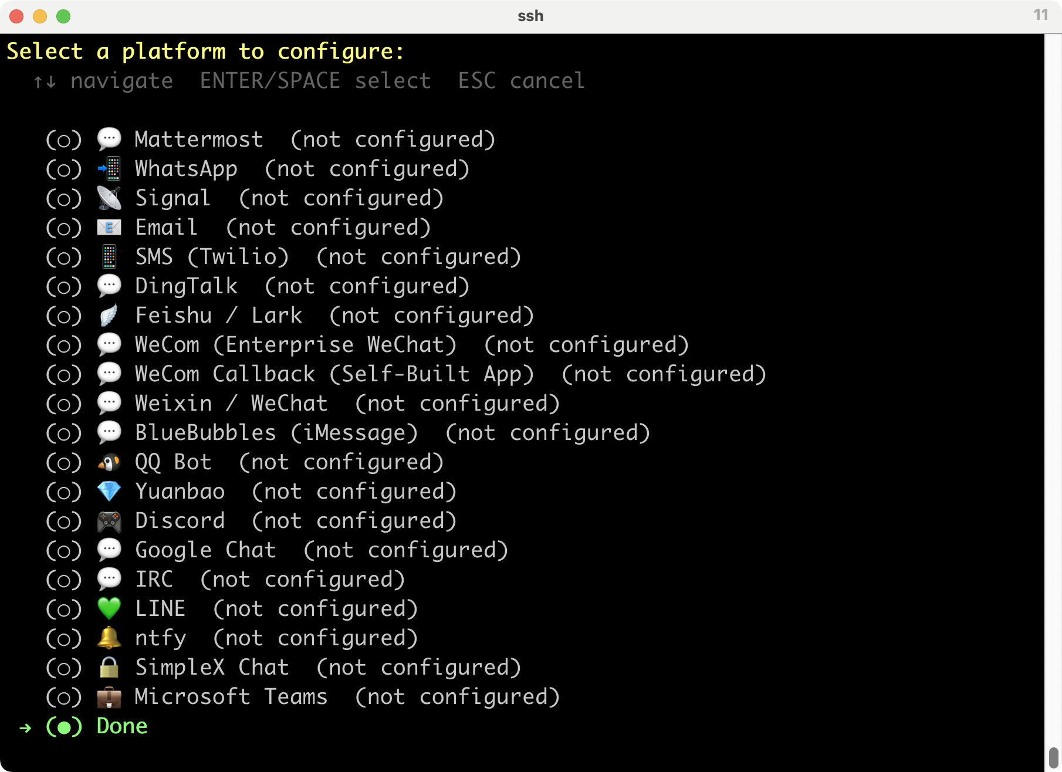The width and height of the screenshot is (1062, 772).
Task: Choose Done to finish configuration
Action: [122, 726]
